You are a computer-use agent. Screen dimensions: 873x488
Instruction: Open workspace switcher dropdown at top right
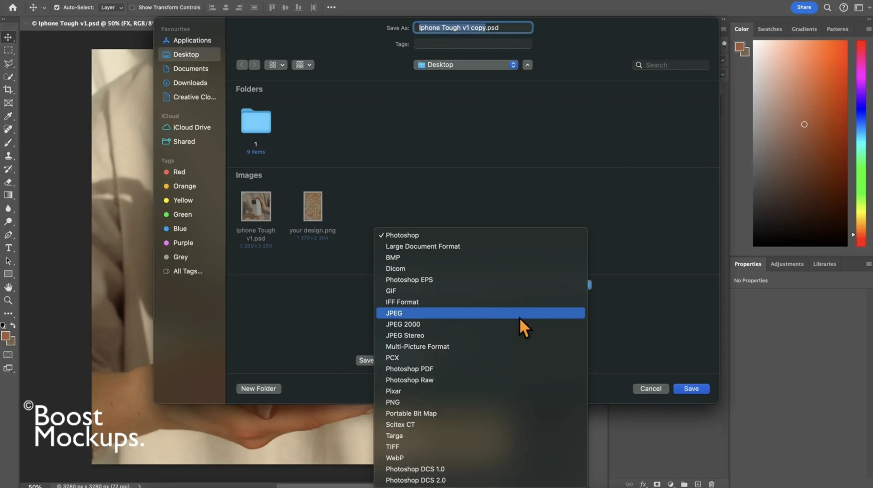point(861,7)
